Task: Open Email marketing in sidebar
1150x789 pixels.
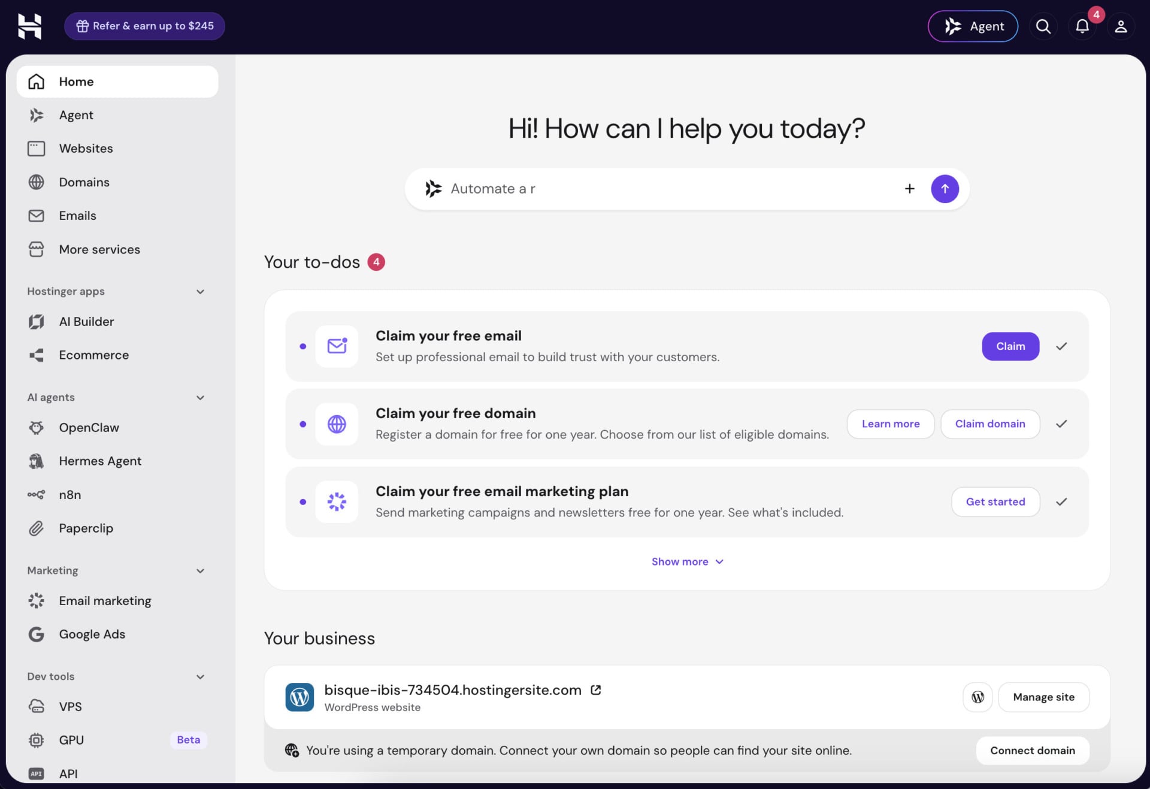Action: pos(117,601)
